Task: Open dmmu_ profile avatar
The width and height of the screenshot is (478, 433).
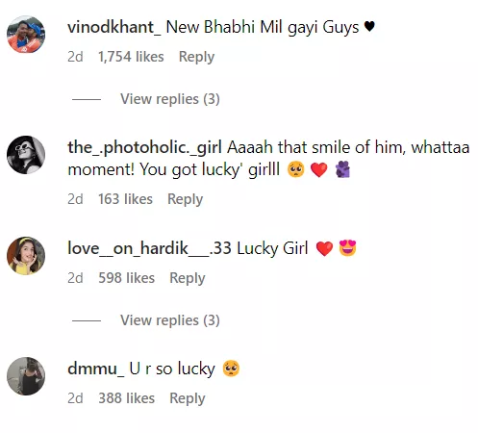Action: (x=26, y=376)
